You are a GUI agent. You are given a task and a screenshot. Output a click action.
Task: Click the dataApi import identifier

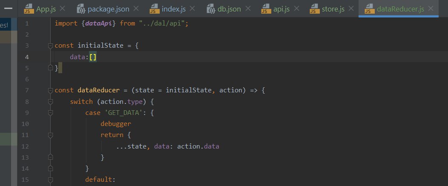(x=98, y=23)
